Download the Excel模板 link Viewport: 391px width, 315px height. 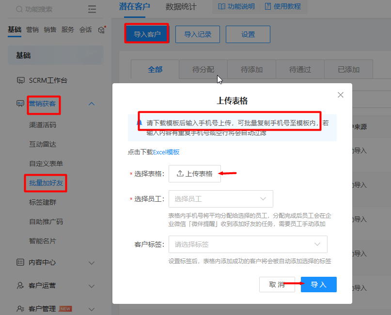tap(166, 152)
